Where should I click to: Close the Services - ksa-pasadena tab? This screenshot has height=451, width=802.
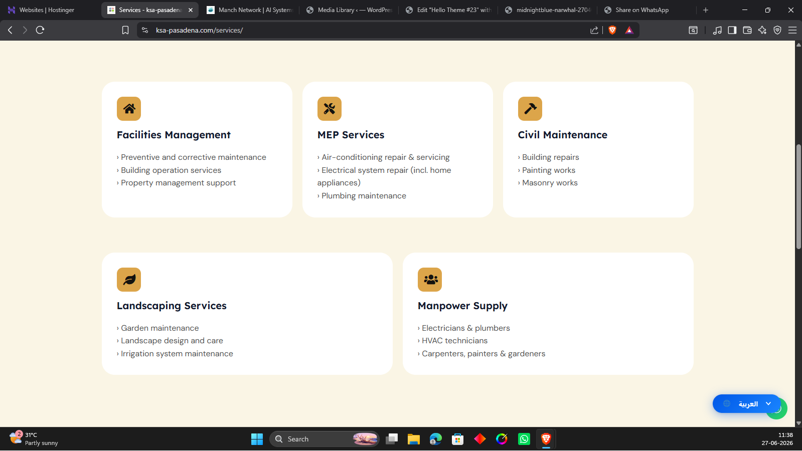(x=191, y=10)
